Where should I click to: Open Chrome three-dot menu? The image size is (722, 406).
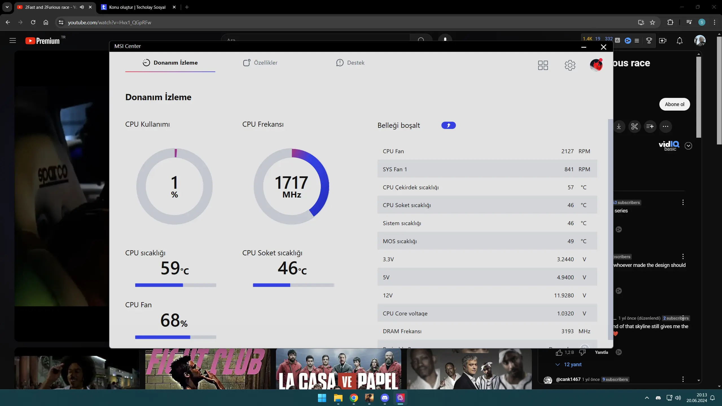[714, 22]
